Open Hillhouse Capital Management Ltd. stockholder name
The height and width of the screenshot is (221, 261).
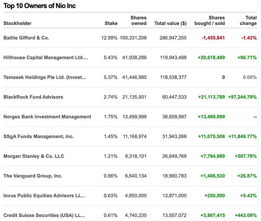click(46, 58)
